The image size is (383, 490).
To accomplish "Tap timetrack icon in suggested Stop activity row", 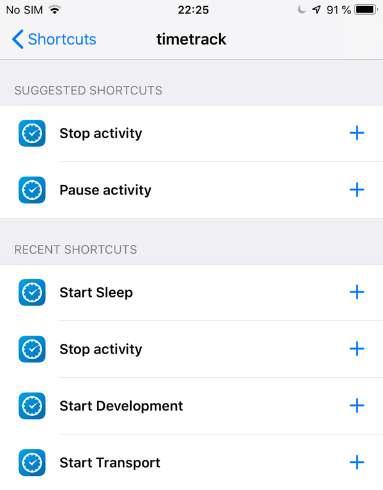I will click(x=32, y=133).
